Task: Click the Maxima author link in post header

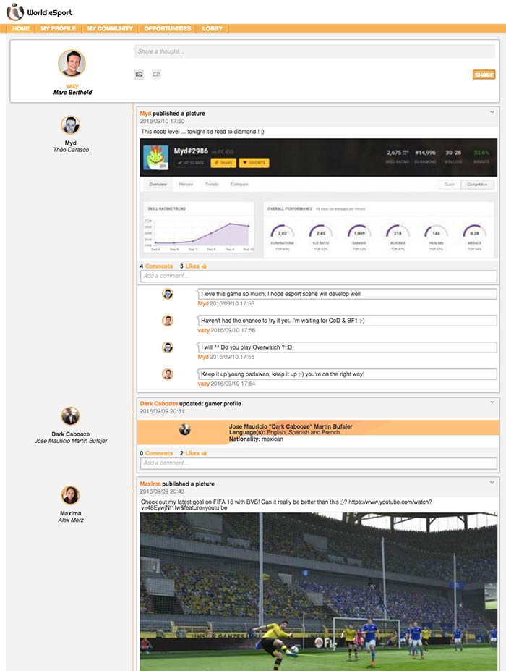Action: [150, 484]
